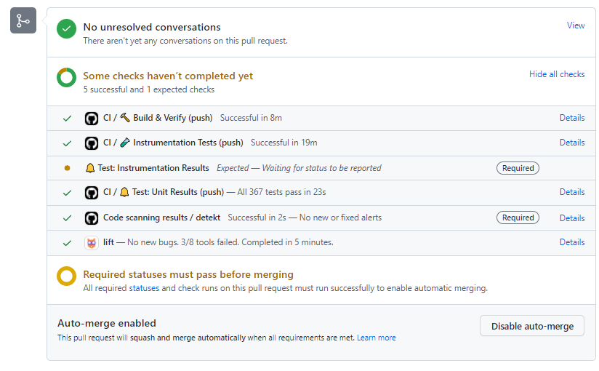Click 'Some checks haven't completed yet' heading
Viewport: 599px width, 371px height.
click(168, 76)
